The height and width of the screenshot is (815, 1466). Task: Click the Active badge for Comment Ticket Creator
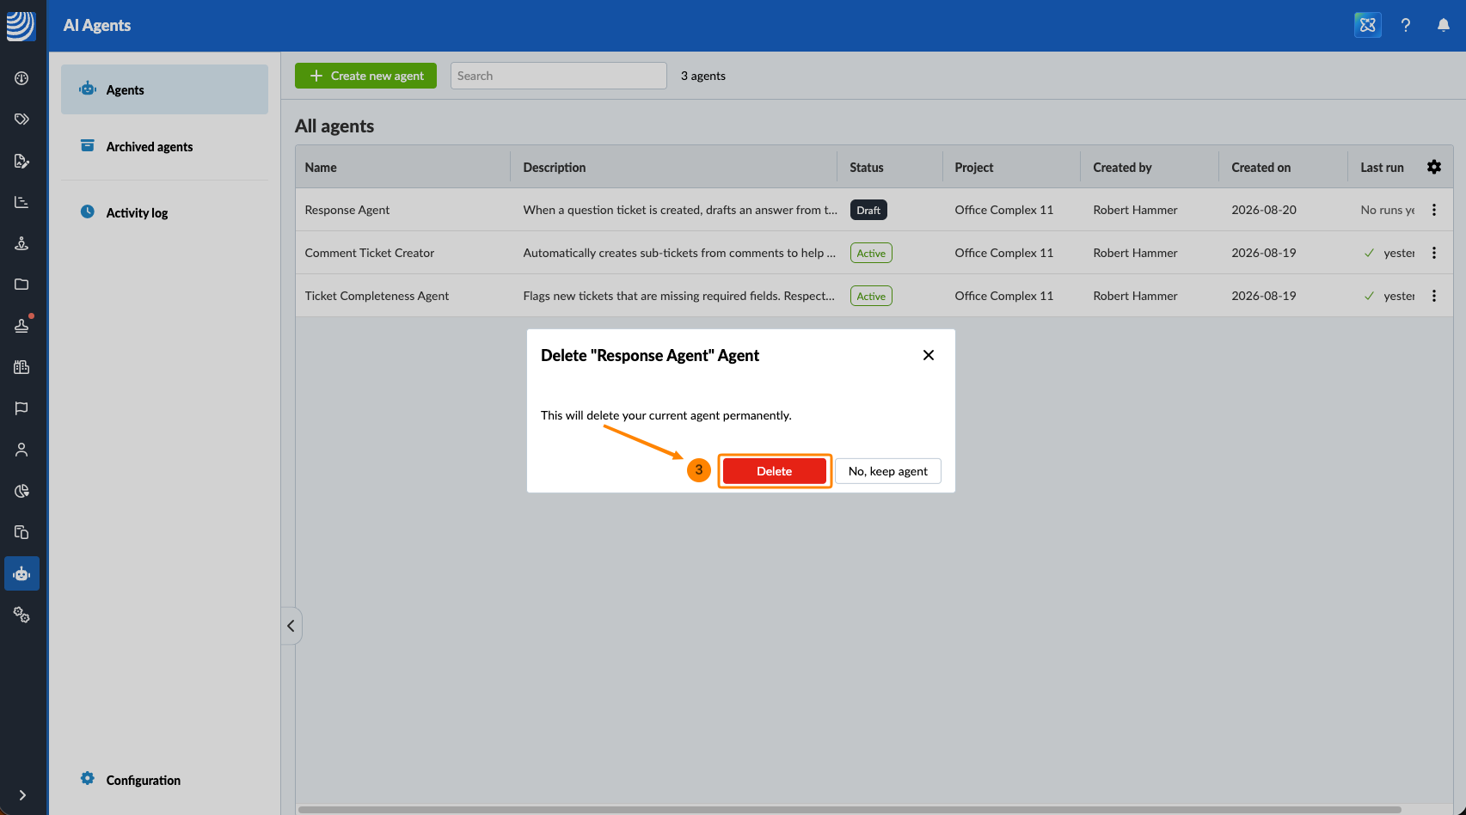[x=871, y=253]
